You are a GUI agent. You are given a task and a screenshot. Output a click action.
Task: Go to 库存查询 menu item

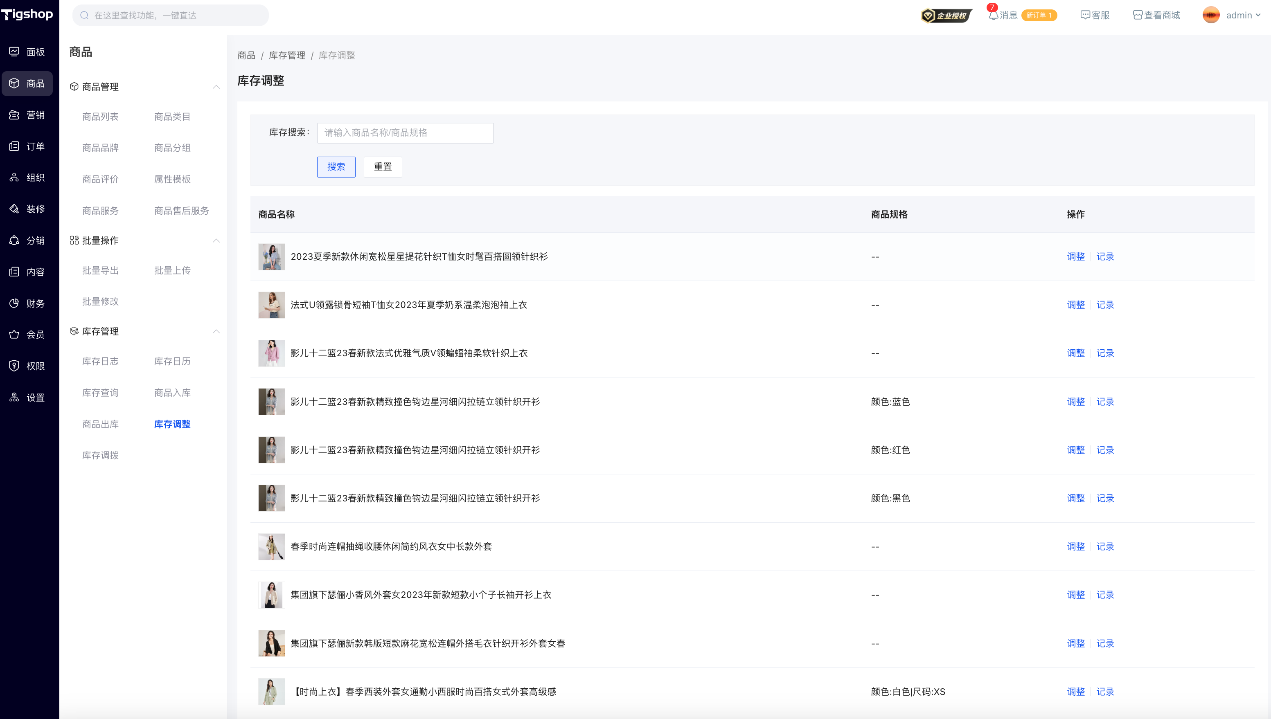pyautogui.click(x=100, y=393)
